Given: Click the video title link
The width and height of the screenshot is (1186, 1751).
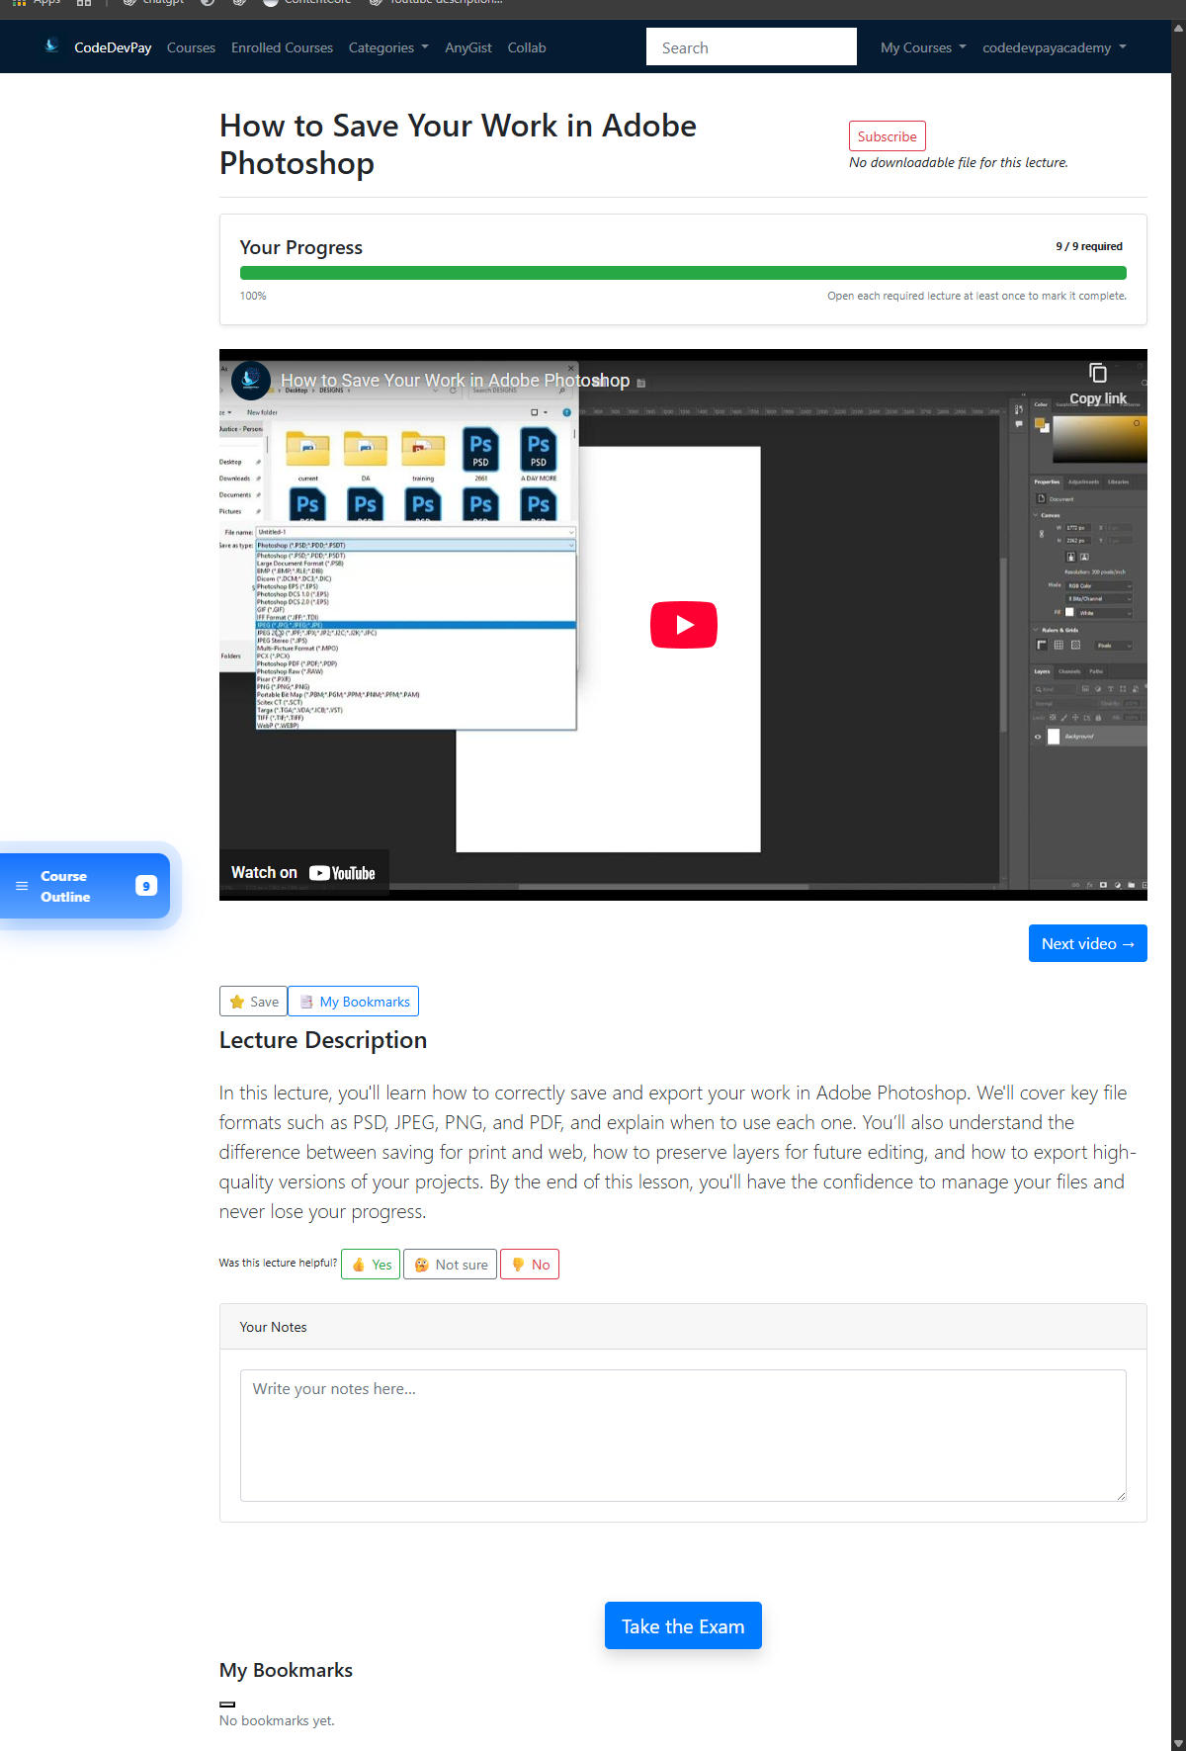Looking at the screenshot, I should (455, 381).
